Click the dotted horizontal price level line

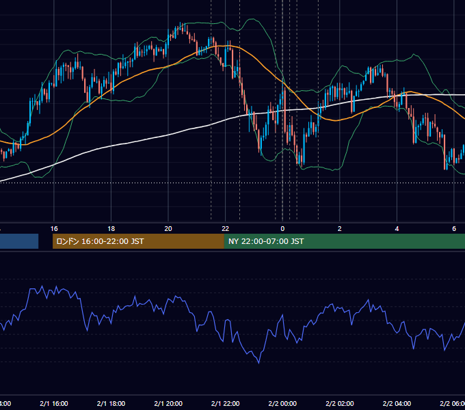(x=232, y=182)
